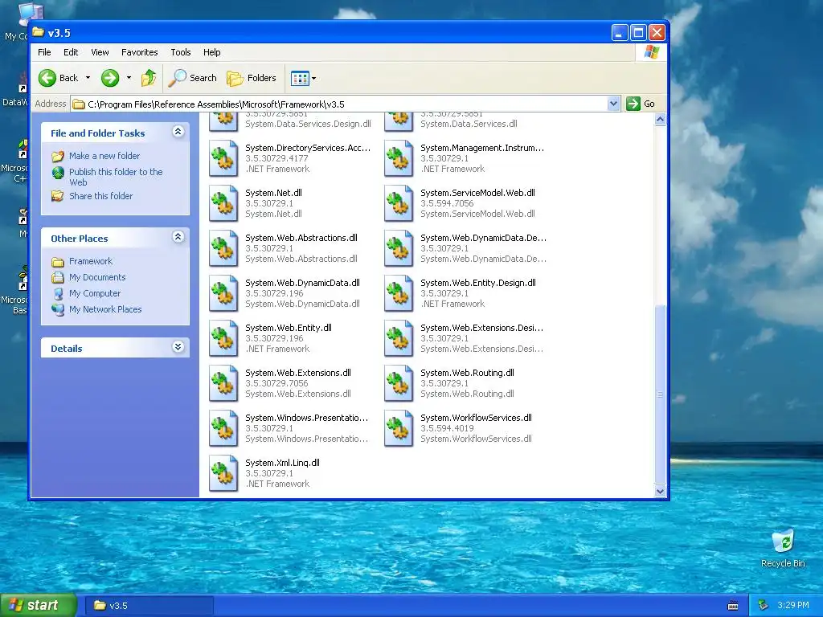
Task: Click Share this folder
Action: (100, 196)
